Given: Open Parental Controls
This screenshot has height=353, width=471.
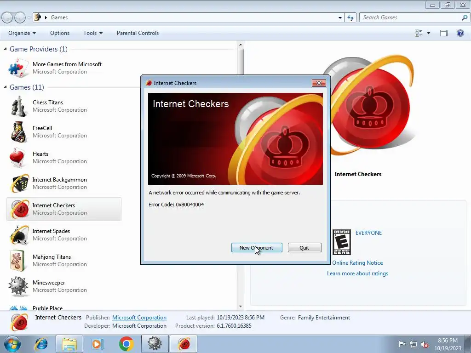Looking at the screenshot, I should 138,33.
